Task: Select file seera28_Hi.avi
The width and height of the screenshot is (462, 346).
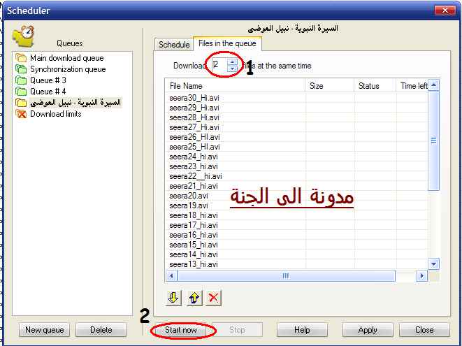Action: 194,117
